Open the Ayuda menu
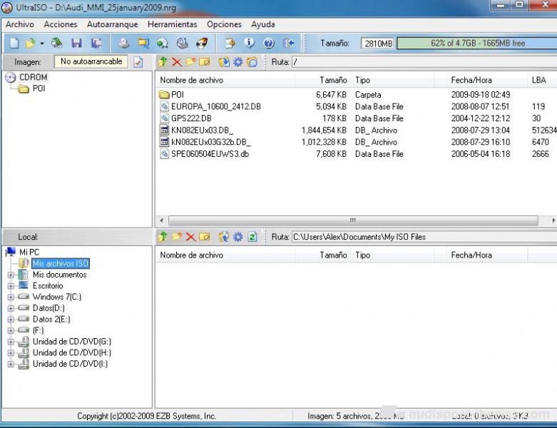Screen dimensions: 557x428 point(263,24)
